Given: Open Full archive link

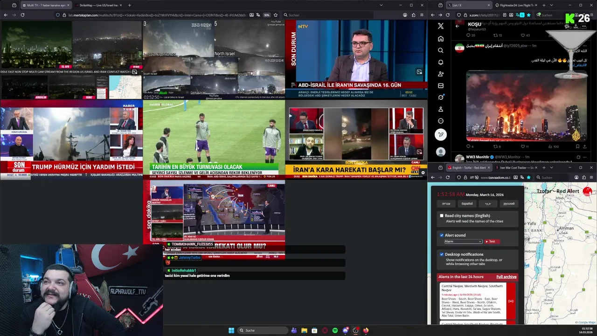Looking at the screenshot, I should (506, 277).
